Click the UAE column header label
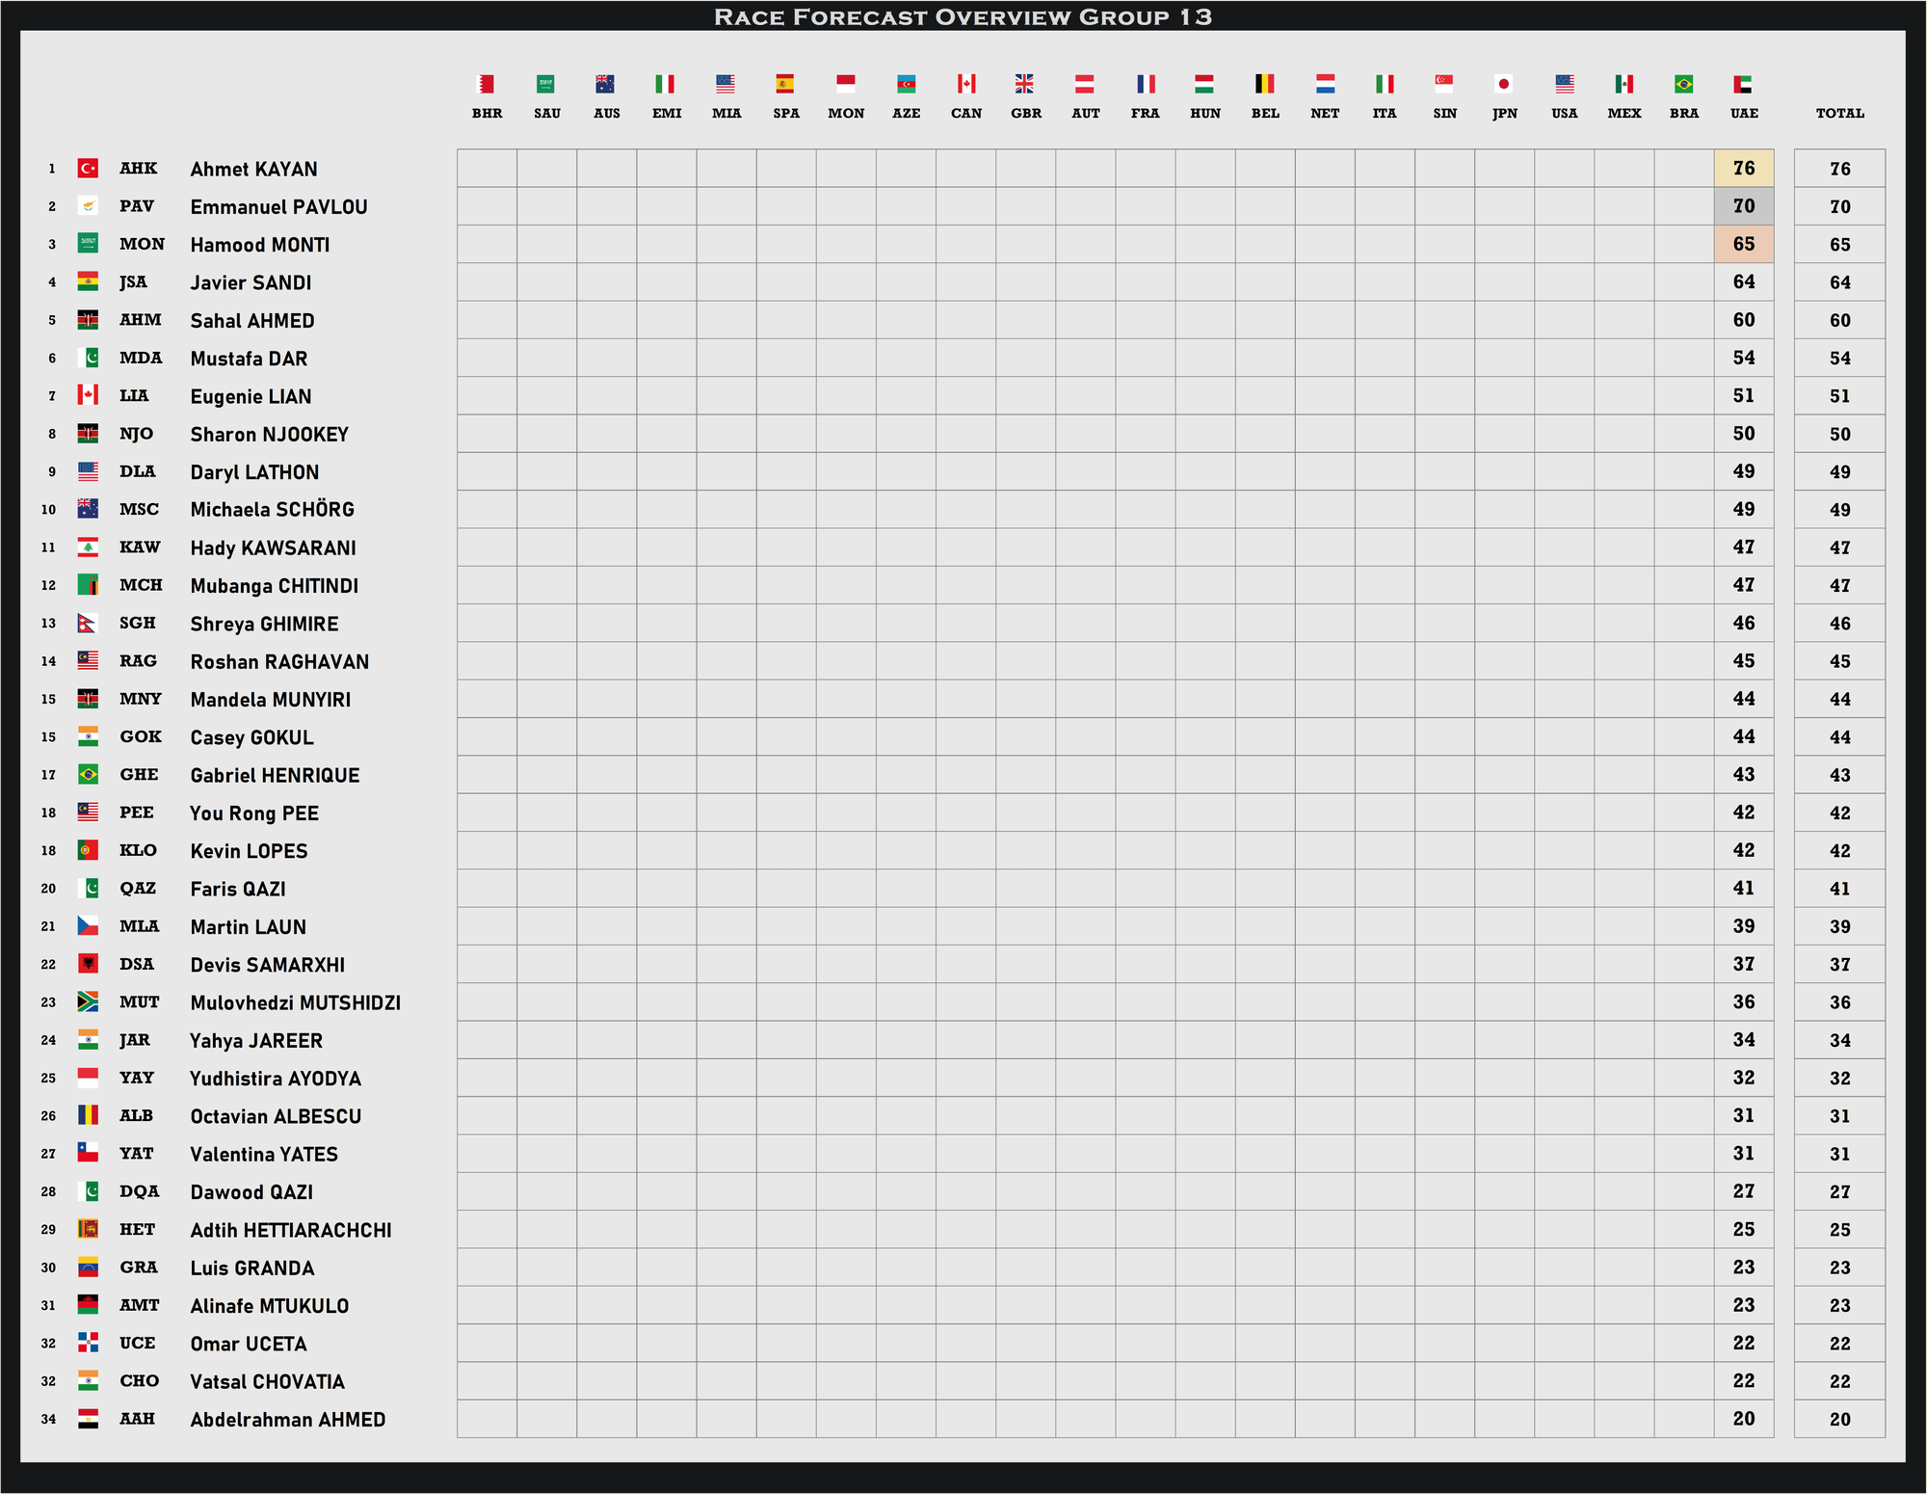 click(1743, 113)
